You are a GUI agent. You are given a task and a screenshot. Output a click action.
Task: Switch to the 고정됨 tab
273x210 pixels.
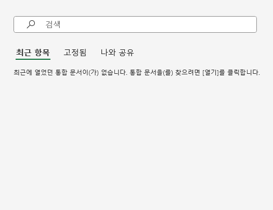click(75, 52)
